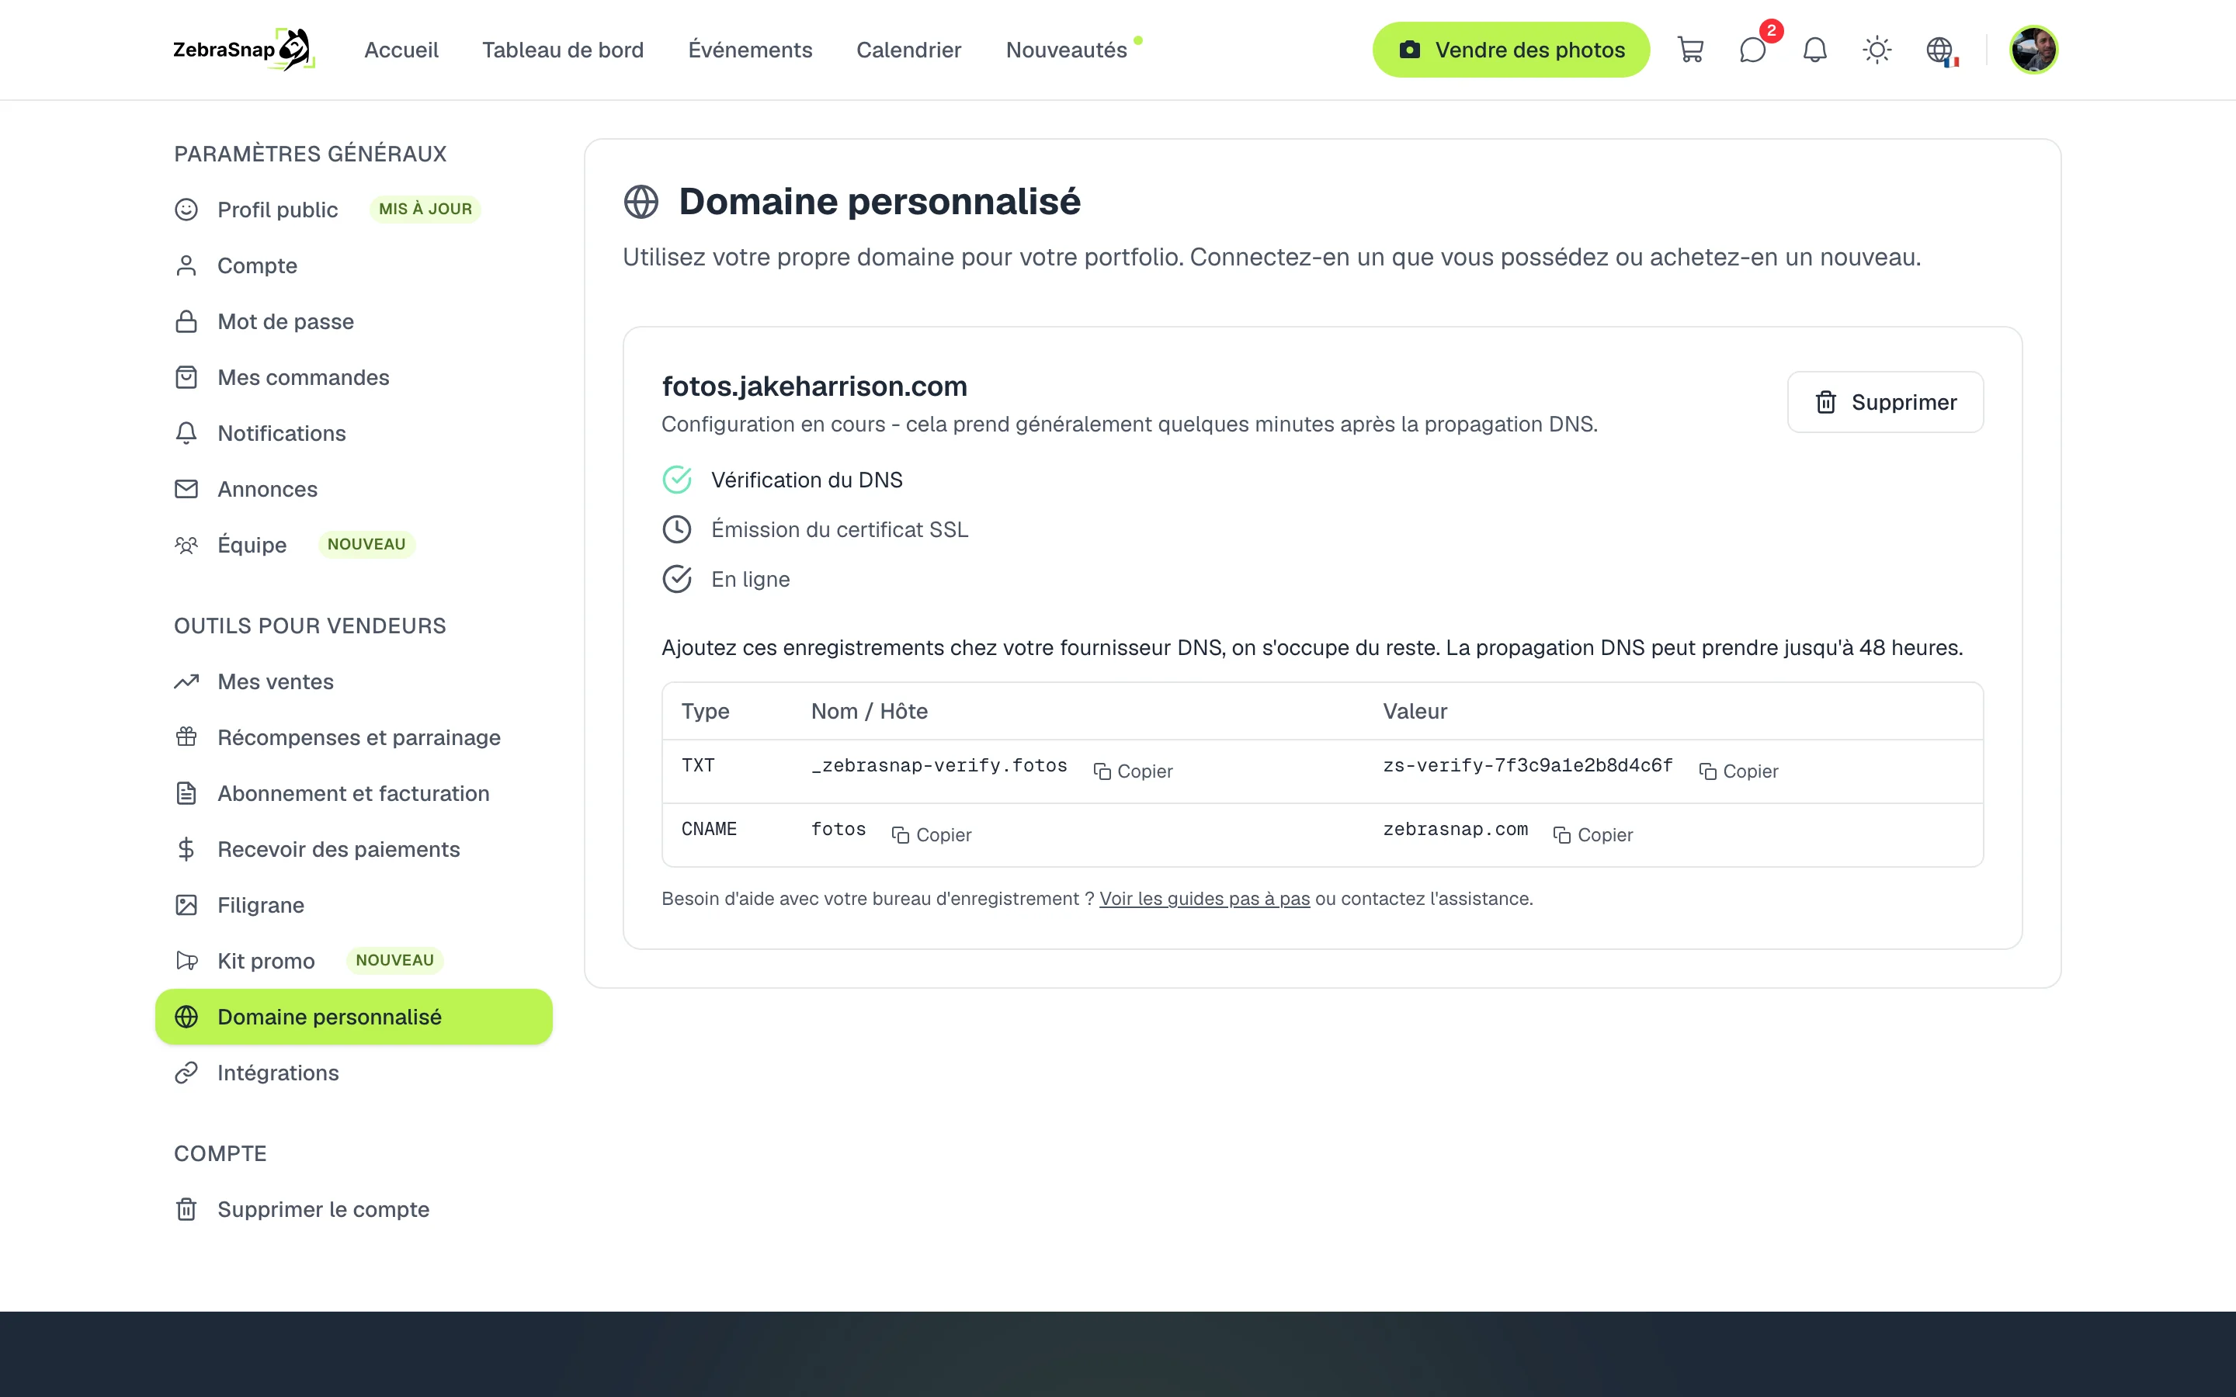The width and height of the screenshot is (2236, 1397).
Task: Open Notifications settings in sidebar
Action: [354, 433]
